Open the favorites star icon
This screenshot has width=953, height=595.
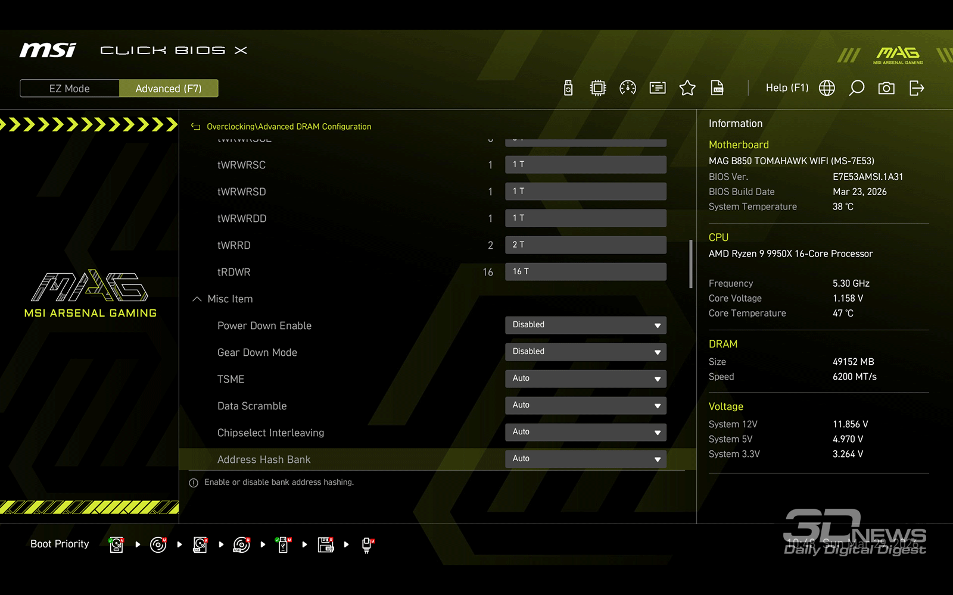687,88
